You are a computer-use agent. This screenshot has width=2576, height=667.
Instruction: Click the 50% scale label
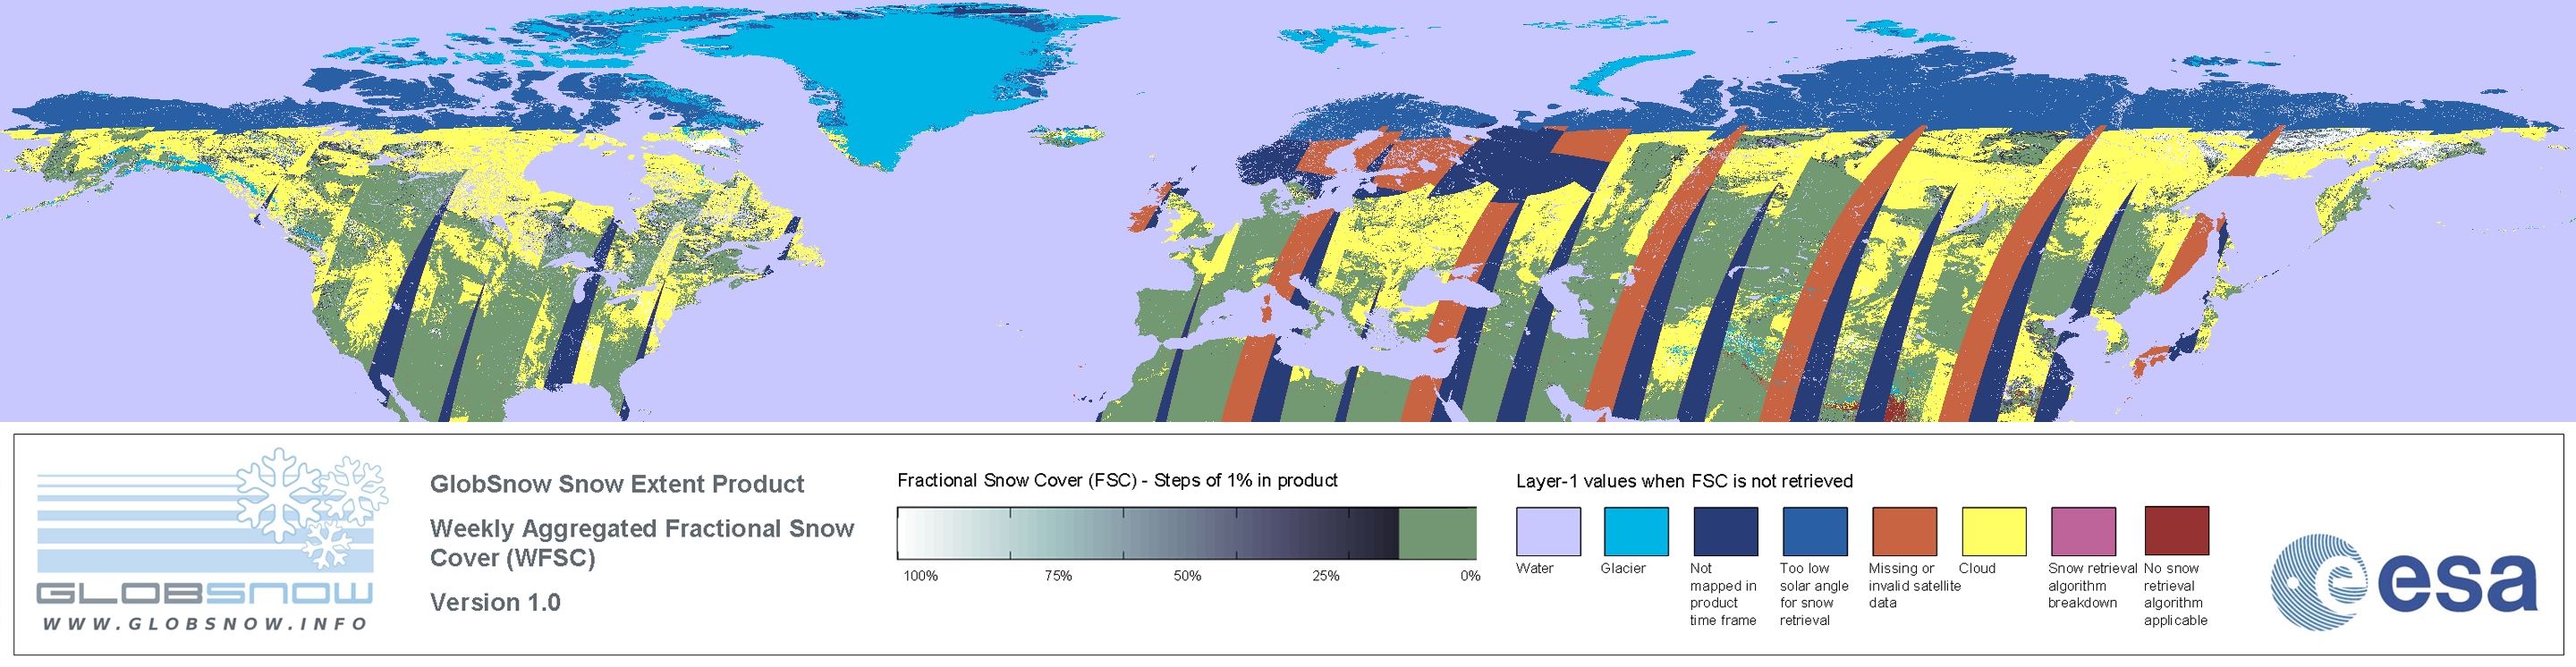1187,576
